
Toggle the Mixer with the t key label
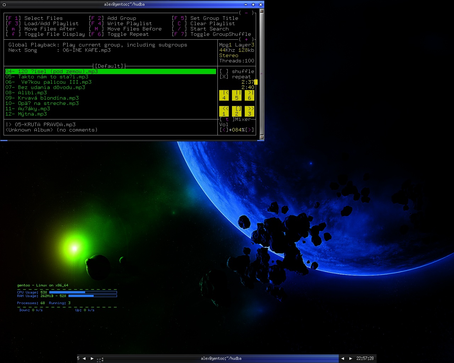click(x=227, y=119)
